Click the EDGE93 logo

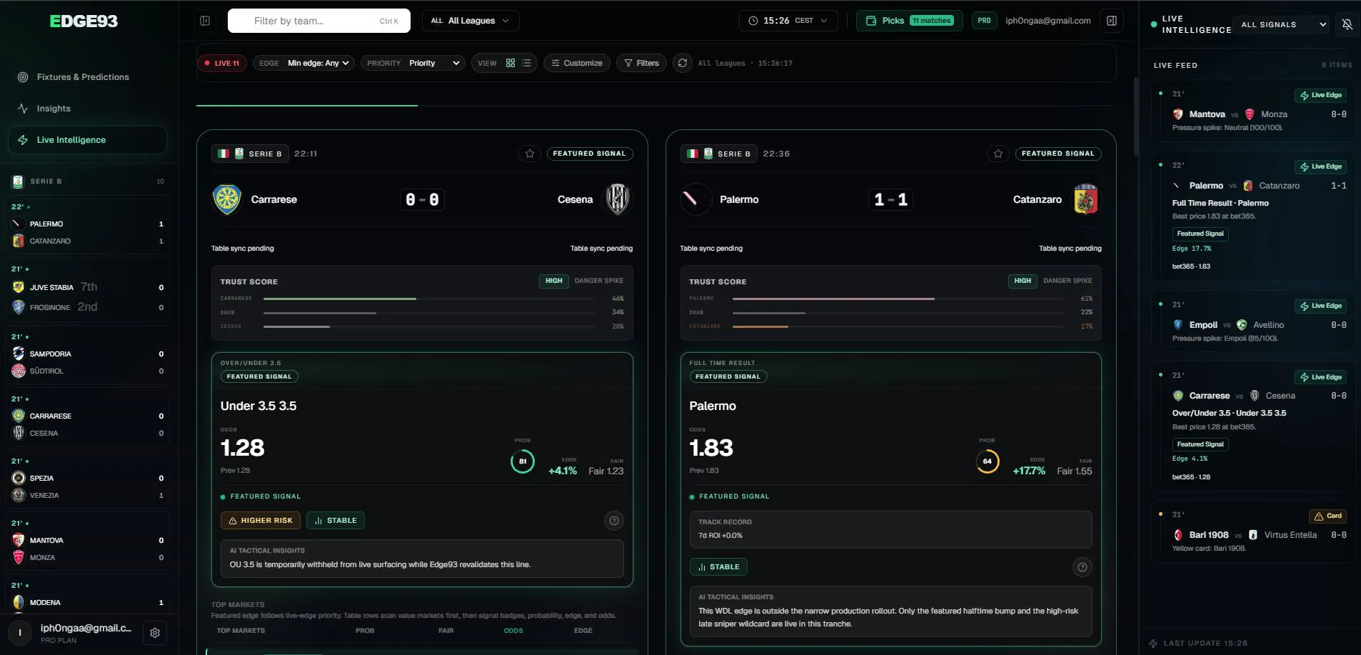tap(84, 21)
